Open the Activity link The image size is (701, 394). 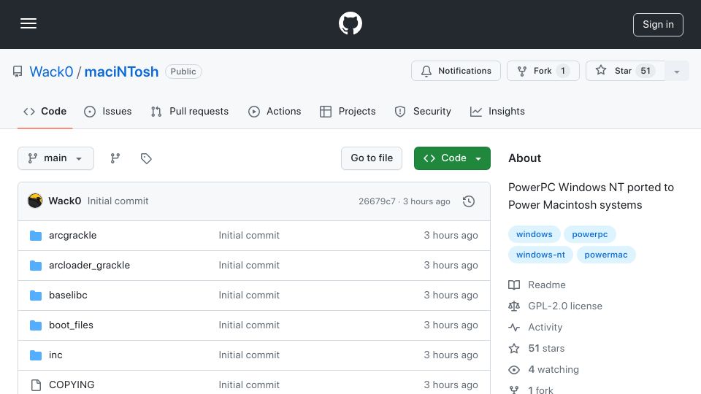click(x=545, y=327)
